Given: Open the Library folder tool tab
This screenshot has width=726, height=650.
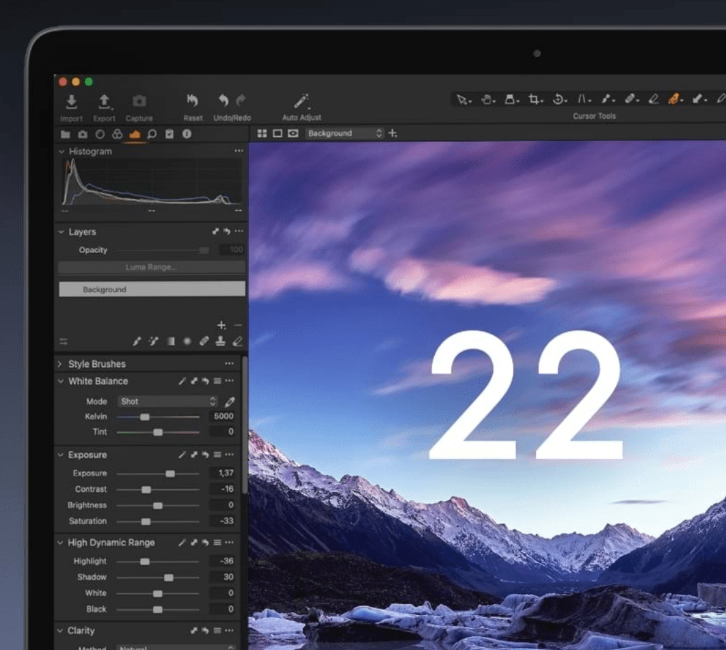Looking at the screenshot, I should (x=65, y=134).
